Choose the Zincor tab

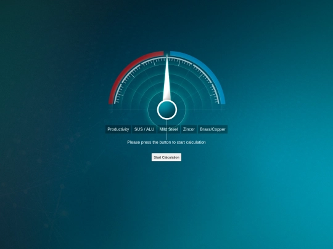pyautogui.click(x=189, y=129)
